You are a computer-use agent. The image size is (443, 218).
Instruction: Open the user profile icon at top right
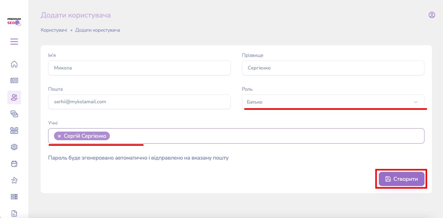[x=432, y=15]
